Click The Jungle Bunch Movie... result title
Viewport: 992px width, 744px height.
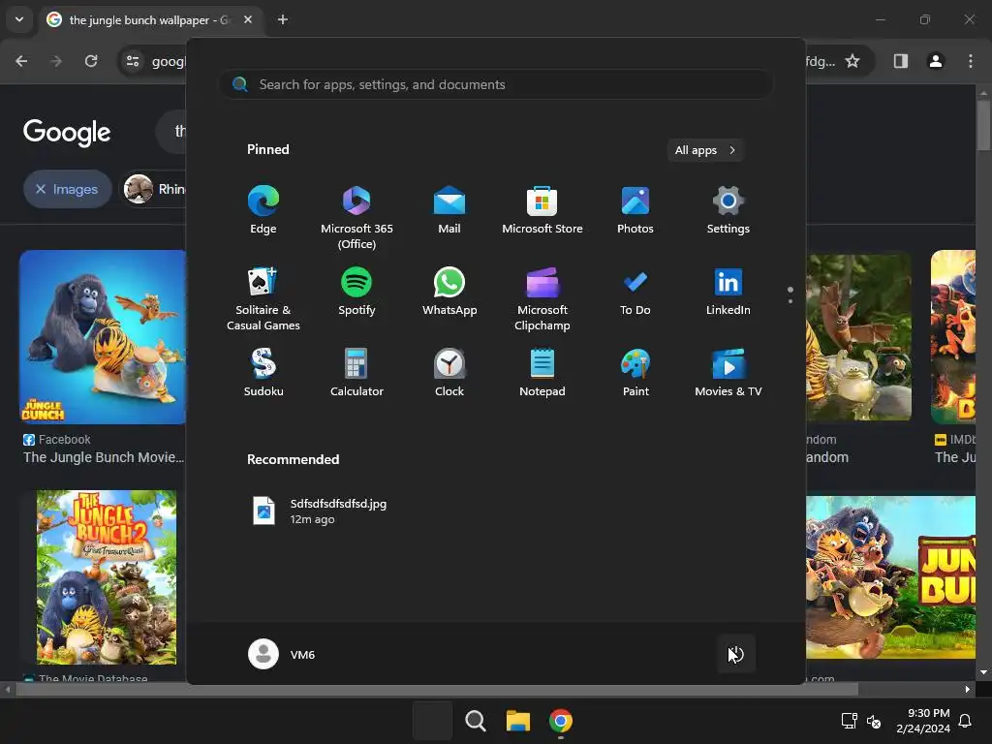point(104,457)
